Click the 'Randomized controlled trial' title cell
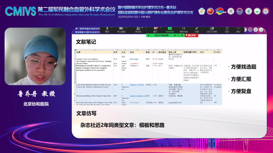The width and height of the screenshot is (273, 153). pyautogui.click(x=94, y=68)
